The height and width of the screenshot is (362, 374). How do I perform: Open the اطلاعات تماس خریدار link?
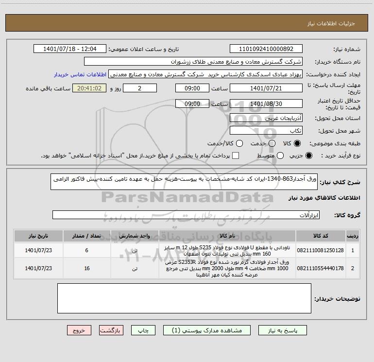(x=80, y=74)
